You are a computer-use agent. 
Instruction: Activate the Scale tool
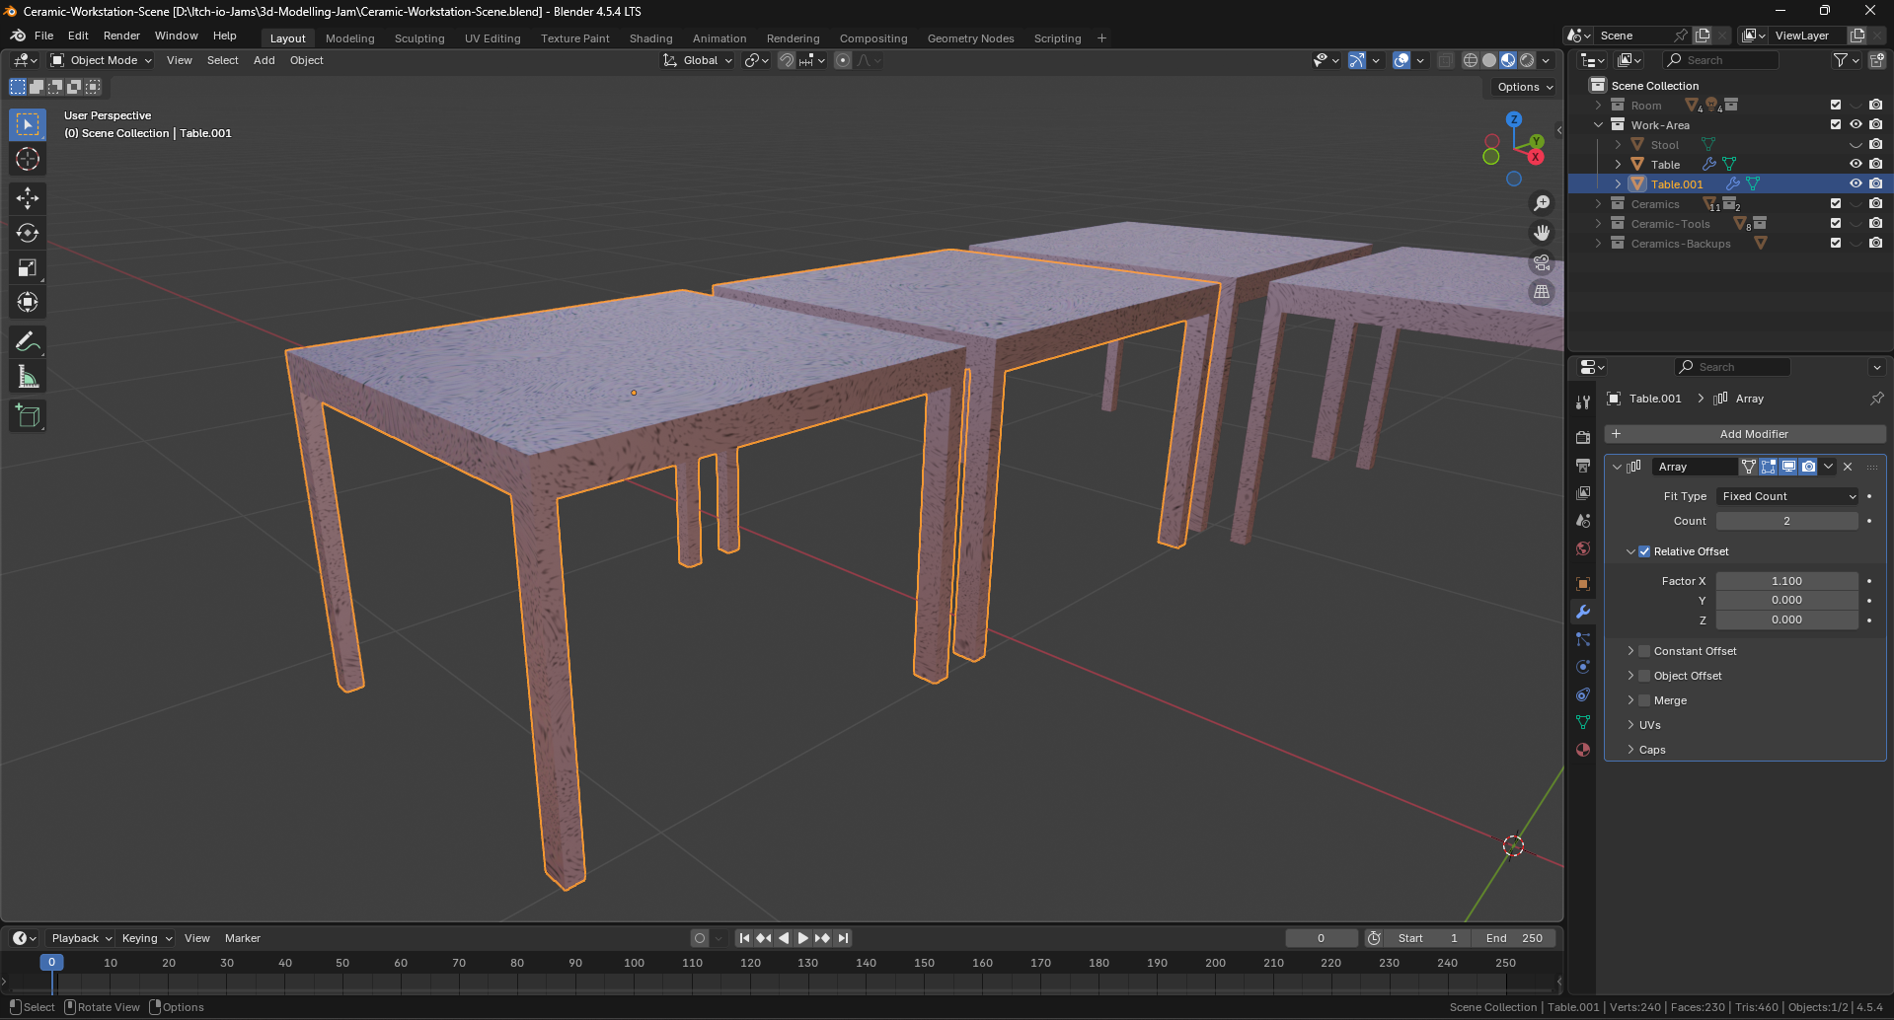tap(28, 268)
